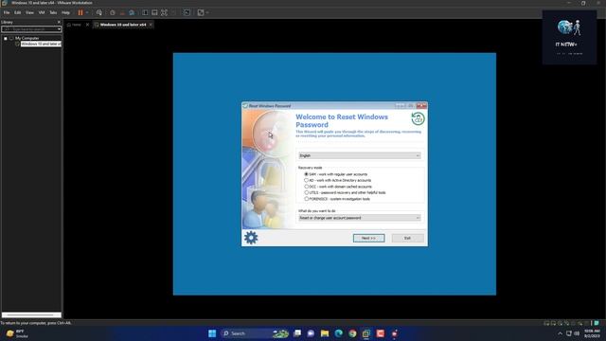
Task: Click the take snapshot clock icon
Action: click(113, 12)
